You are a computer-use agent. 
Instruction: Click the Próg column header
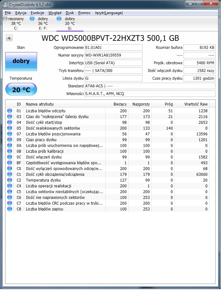tap(163, 104)
